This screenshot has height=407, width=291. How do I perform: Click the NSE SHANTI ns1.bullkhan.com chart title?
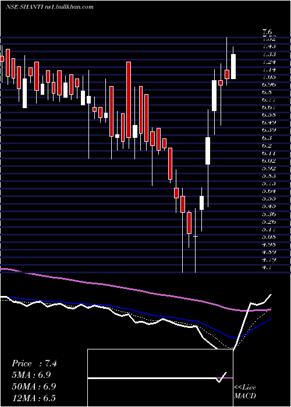click(x=49, y=7)
